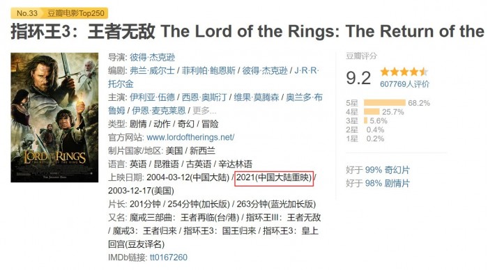Open writer 菲利帕·鲍恩斯 link

click(208, 70)
